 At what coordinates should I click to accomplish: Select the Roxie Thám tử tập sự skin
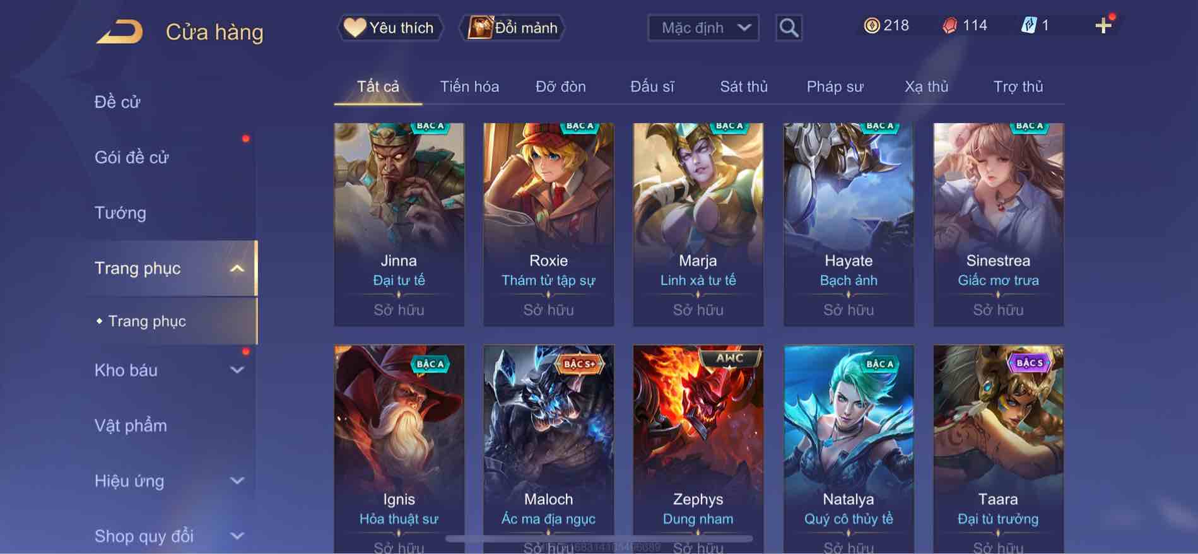tap(548, 225)
